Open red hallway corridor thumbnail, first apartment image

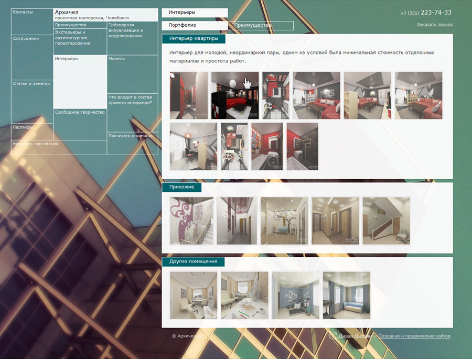189,95
